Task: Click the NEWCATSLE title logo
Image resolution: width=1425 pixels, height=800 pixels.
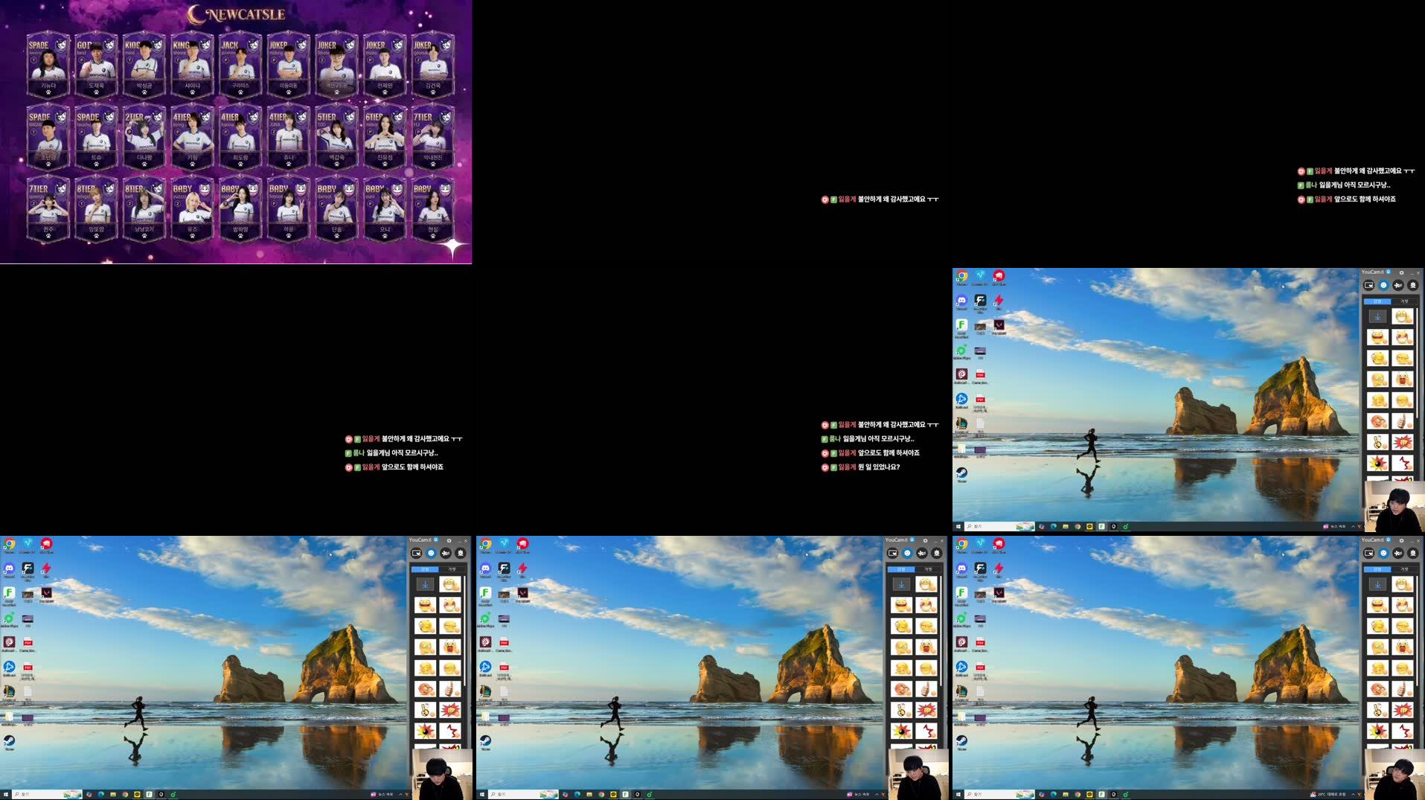Action: [236, 13]
